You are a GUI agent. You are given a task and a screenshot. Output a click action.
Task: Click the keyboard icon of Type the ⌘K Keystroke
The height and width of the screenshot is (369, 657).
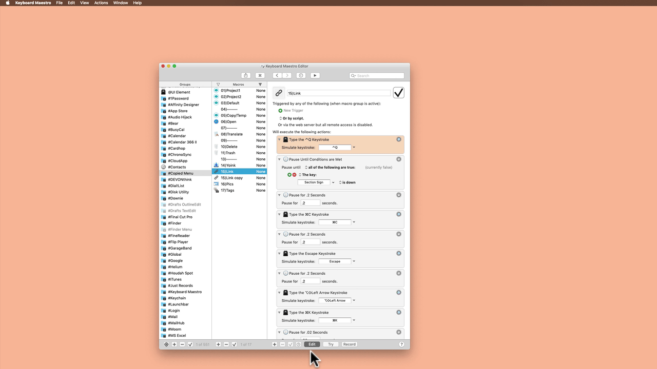[x=285, y=313]
